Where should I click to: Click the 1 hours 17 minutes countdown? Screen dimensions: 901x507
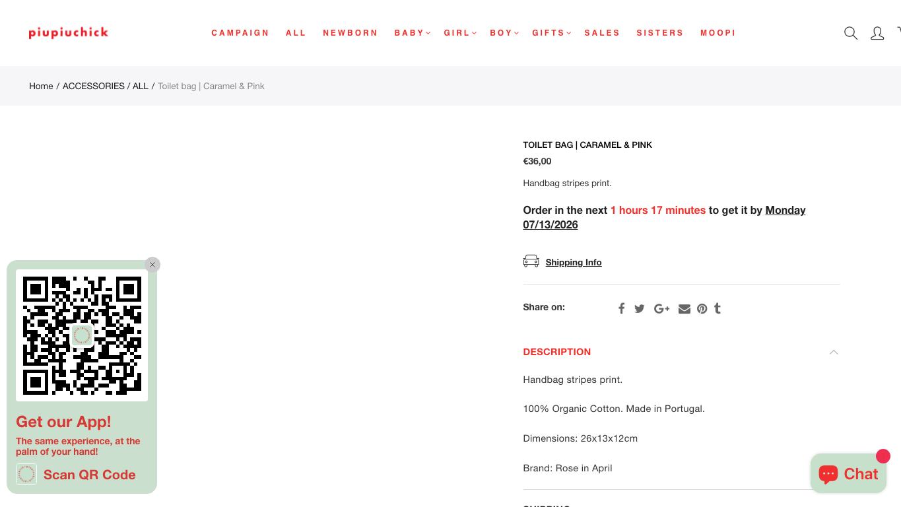coord(658,210)
